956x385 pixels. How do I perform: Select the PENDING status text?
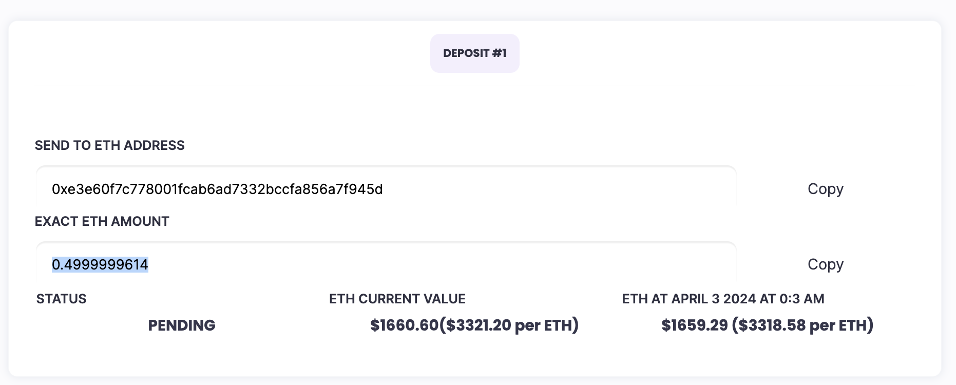click(x=182, y=325)
